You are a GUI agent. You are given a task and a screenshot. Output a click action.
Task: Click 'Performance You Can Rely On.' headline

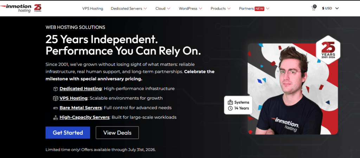click(123, 51)
